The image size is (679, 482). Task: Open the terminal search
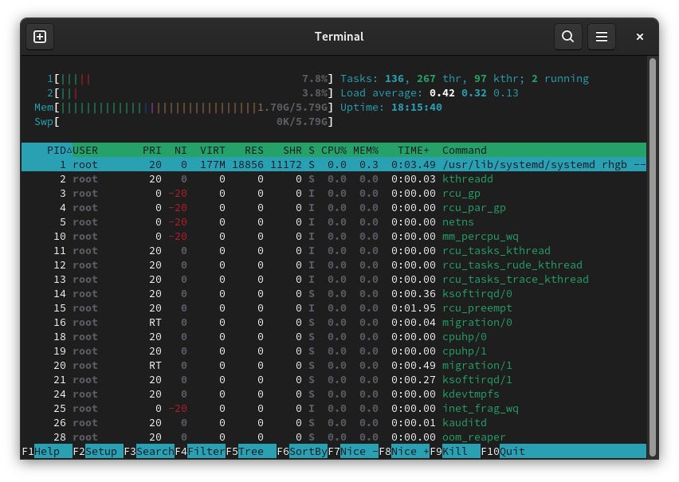coord(567,37)
